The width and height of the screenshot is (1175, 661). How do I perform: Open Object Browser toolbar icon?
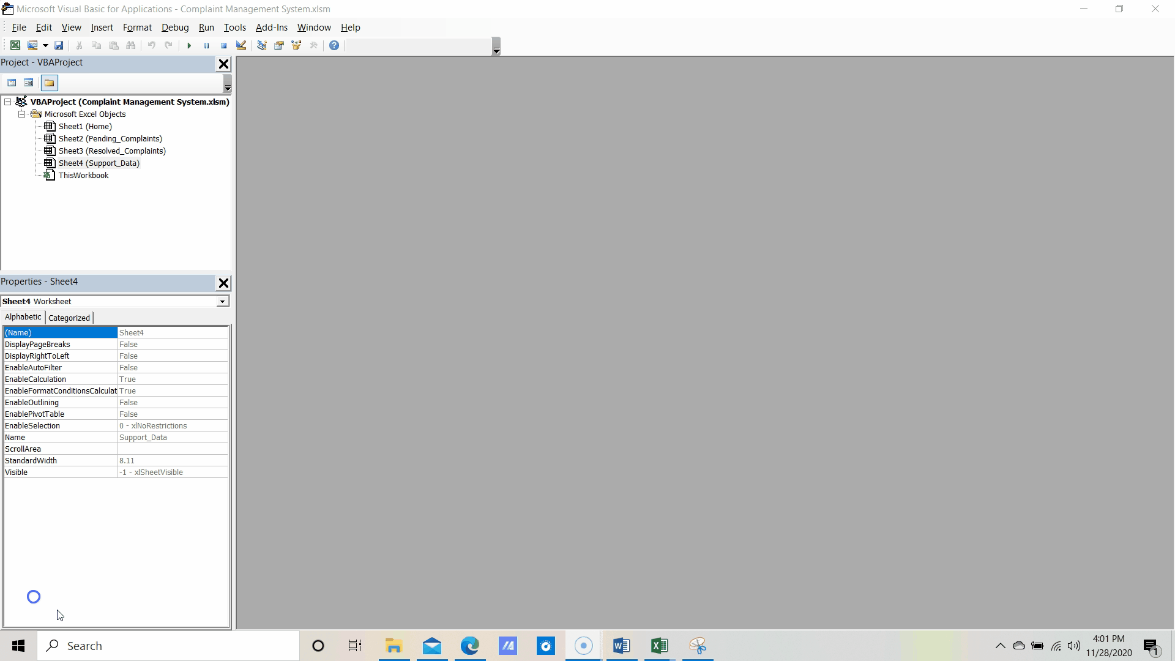tap(296, 45)
